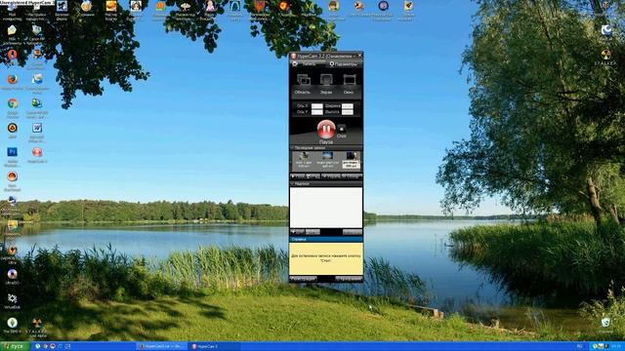Click inside the white Надписи list area
The width and height of the screenshot is (625, 351).
point(326,208)
